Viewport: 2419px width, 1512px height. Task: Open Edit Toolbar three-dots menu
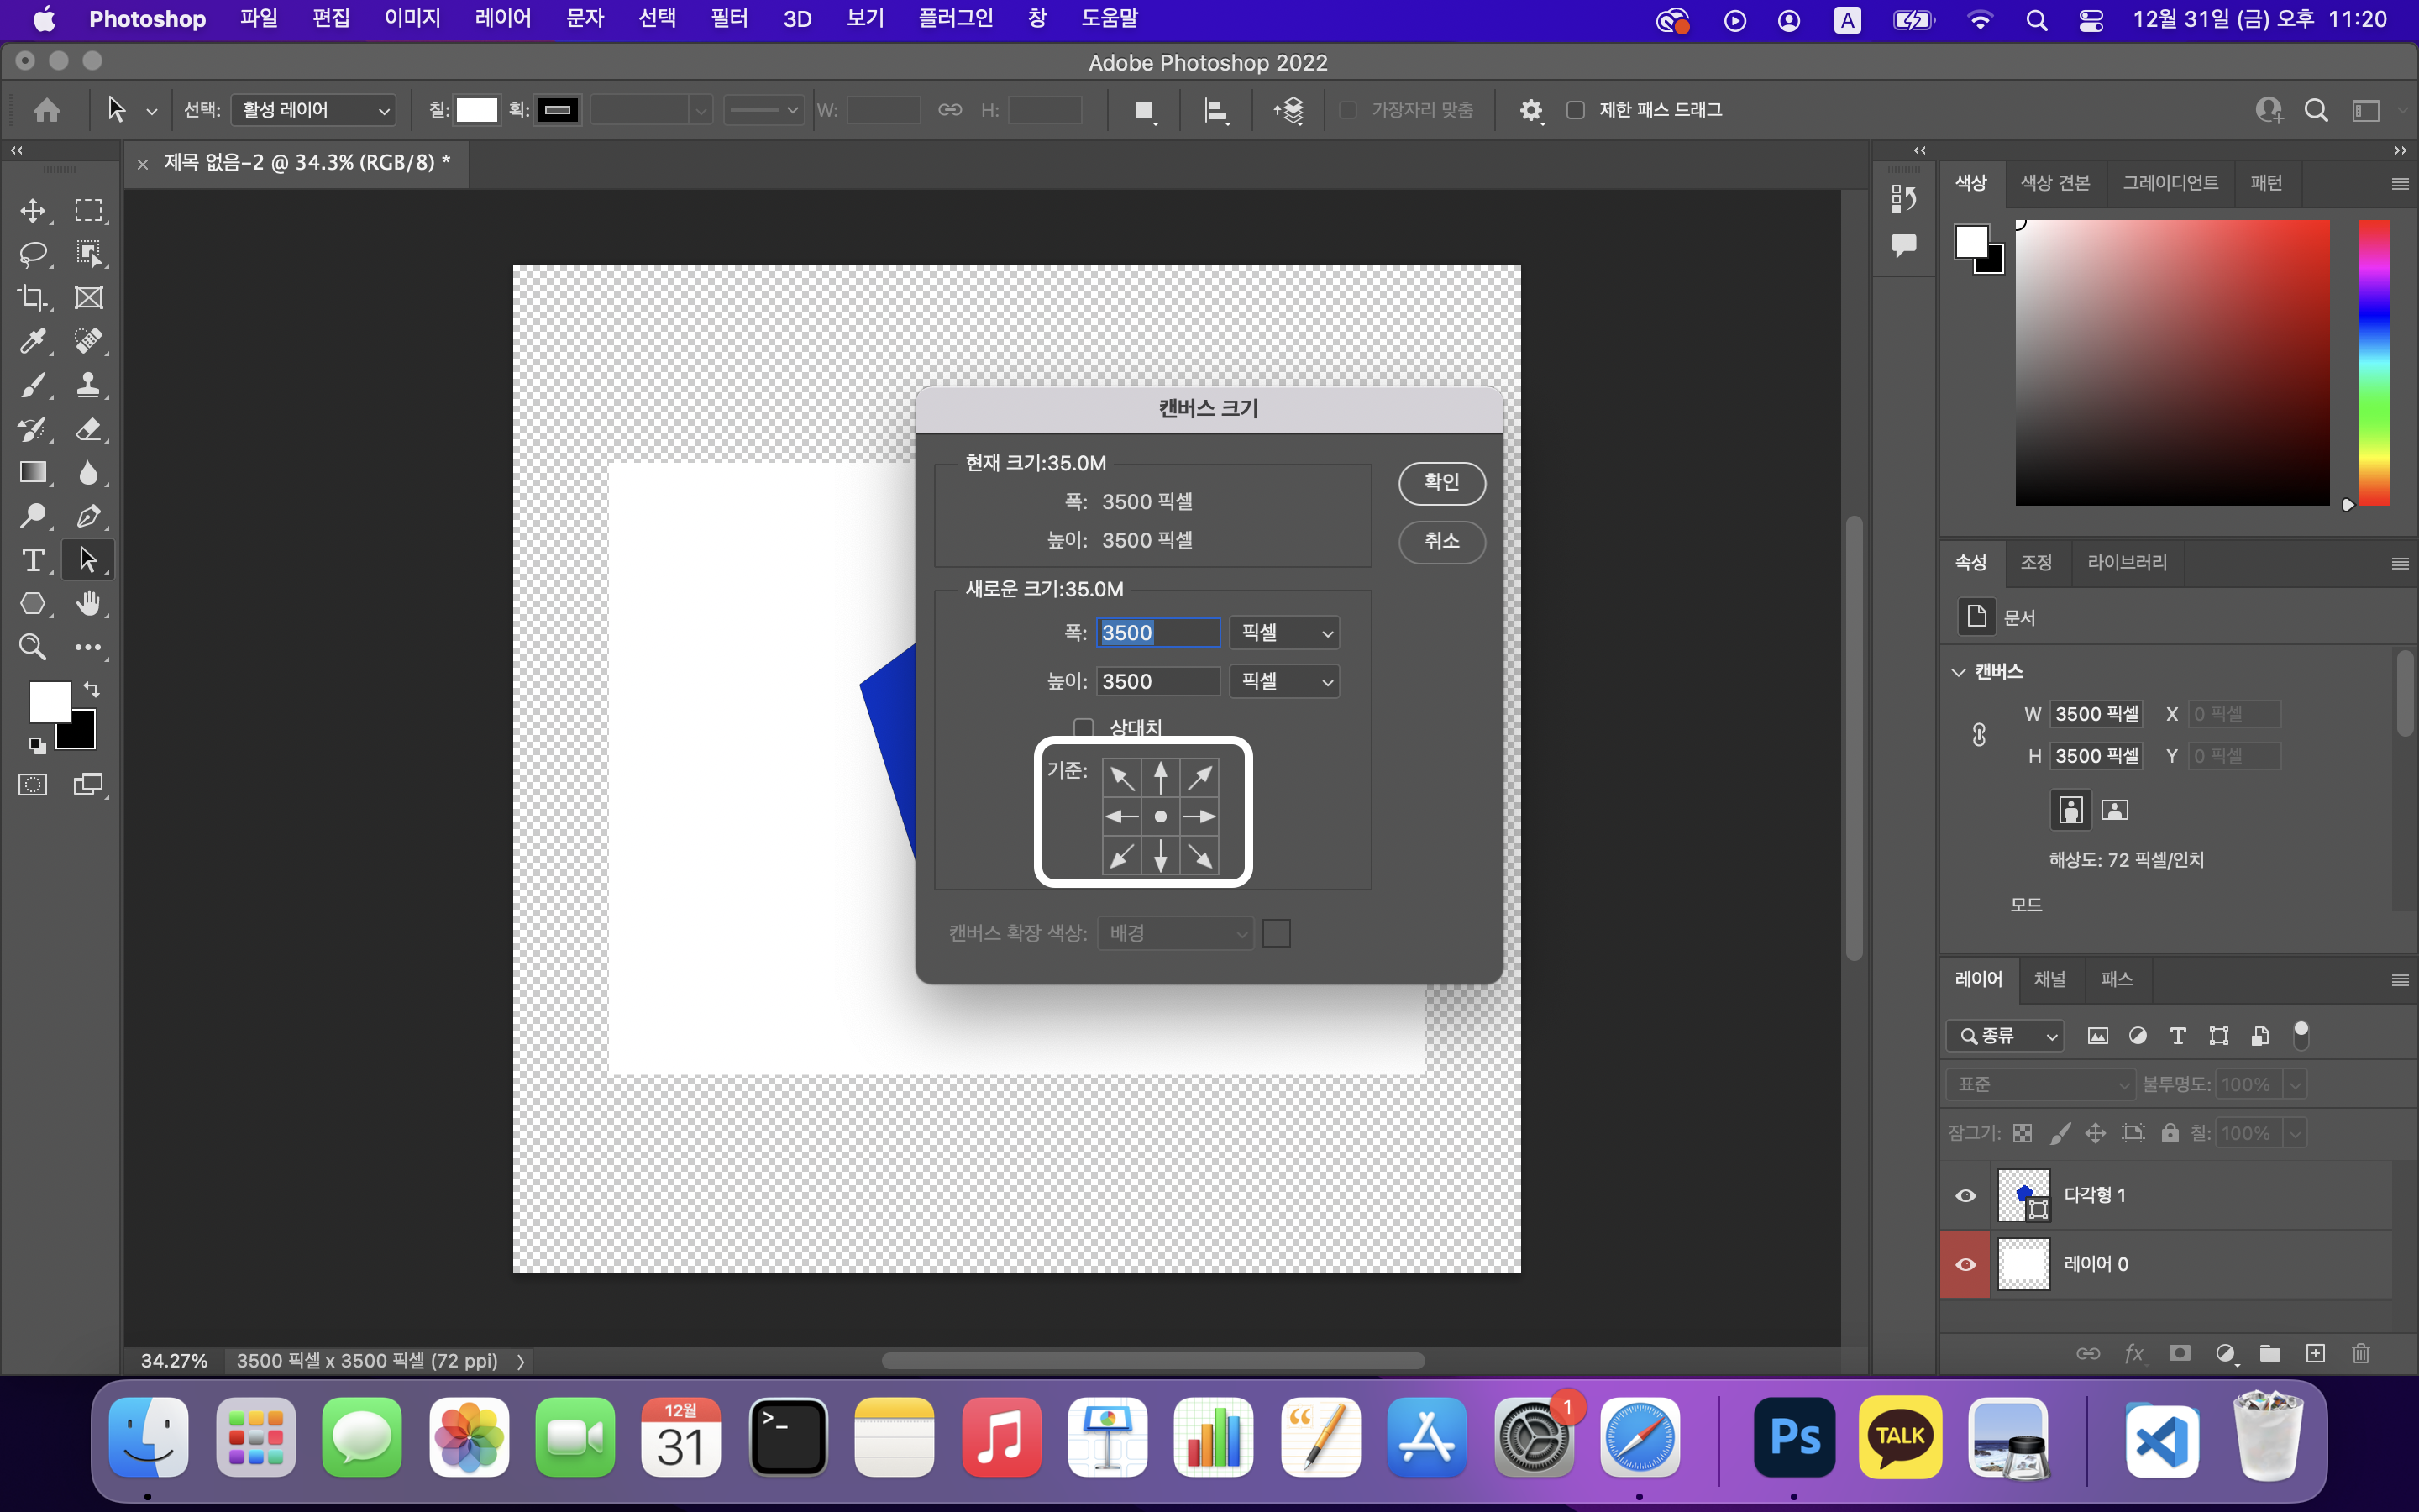89,647
